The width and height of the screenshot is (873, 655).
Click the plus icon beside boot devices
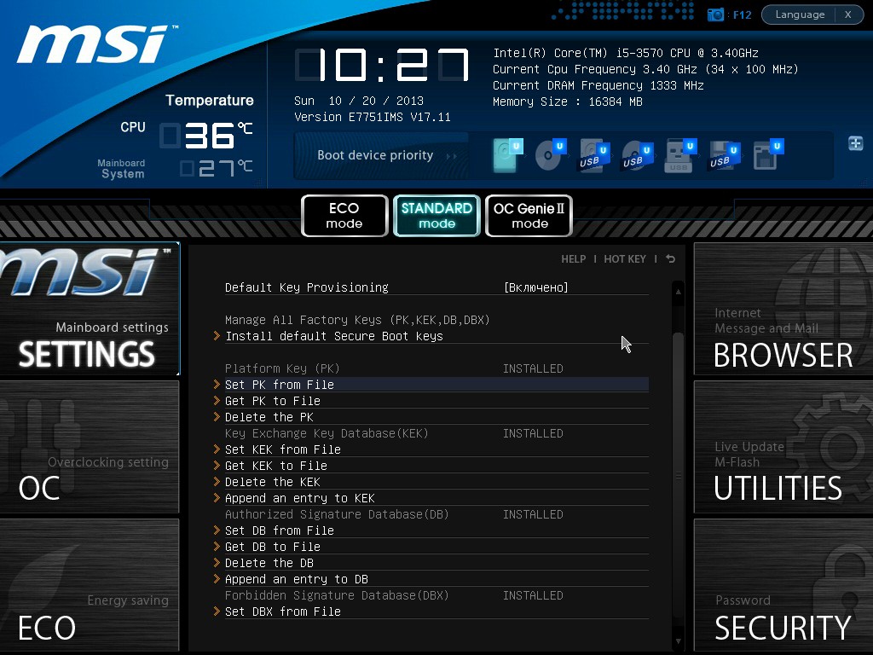[856, 143]
